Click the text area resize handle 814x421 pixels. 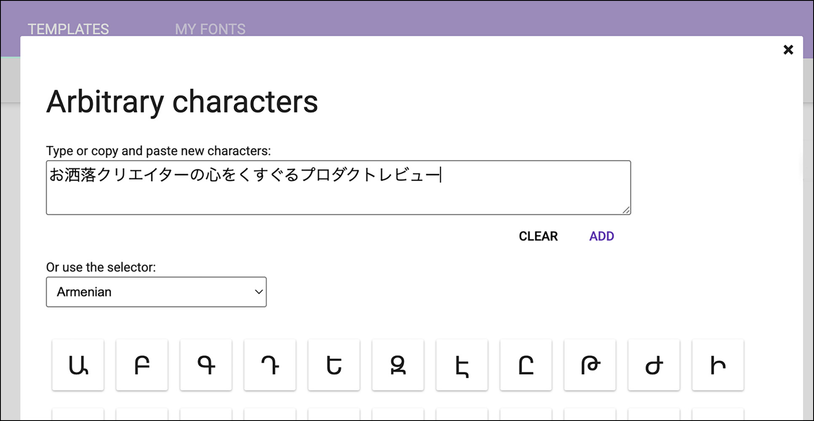coord(626,210)
